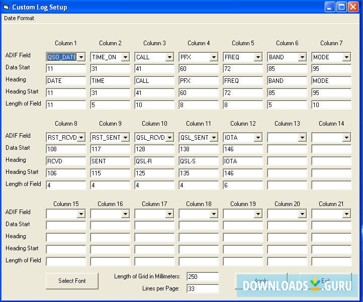Click Column 1 Data Start field with 11

[66, 69]
